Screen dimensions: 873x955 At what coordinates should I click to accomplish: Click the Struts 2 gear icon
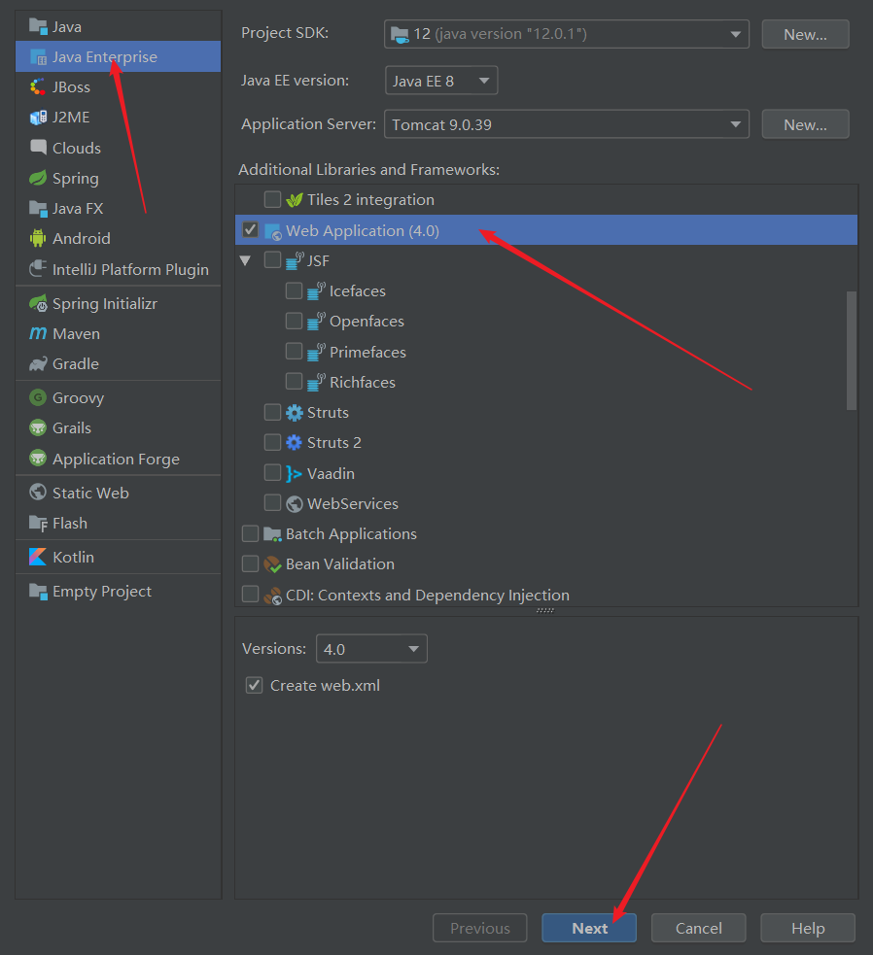(295, 443)
